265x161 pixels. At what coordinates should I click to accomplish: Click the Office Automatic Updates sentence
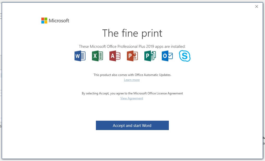(132, 75)
